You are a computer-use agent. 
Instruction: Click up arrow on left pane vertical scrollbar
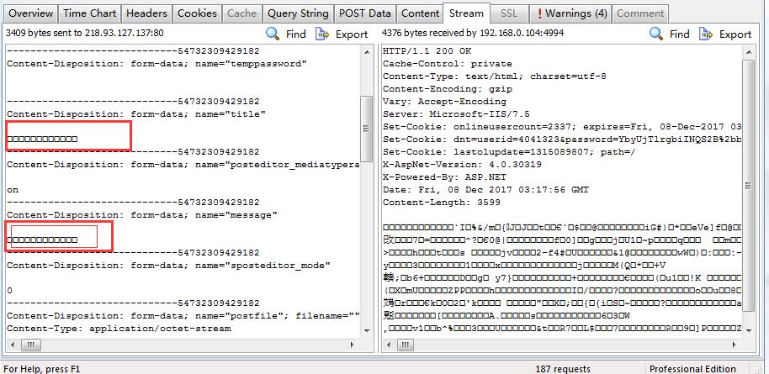click(x=367, y=52)
